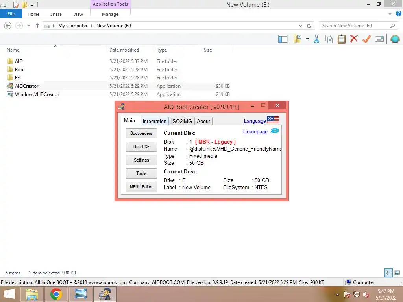Image resolution: width=403 pixels, height=302 pixels.
Task: Click the Rename box icon
Action: pyautogui.click(x=379, y=39)
